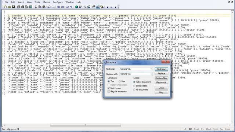Click the Read indicator in the status bar

pyautogui.click(x=196, y=129)
